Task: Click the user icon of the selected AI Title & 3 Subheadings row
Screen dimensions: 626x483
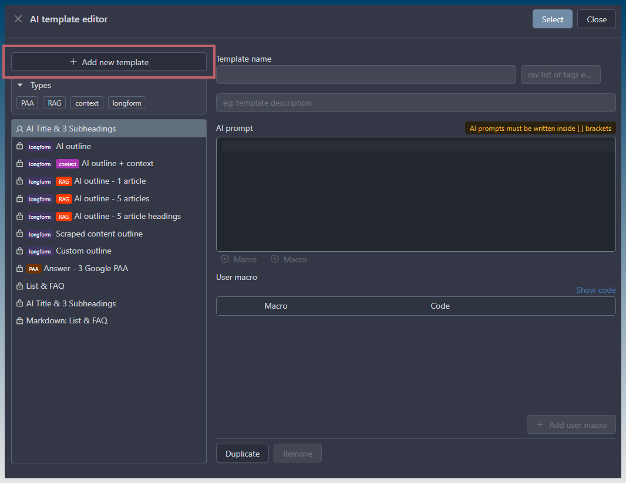Action: pyautogui.click(x=19, y=129)
